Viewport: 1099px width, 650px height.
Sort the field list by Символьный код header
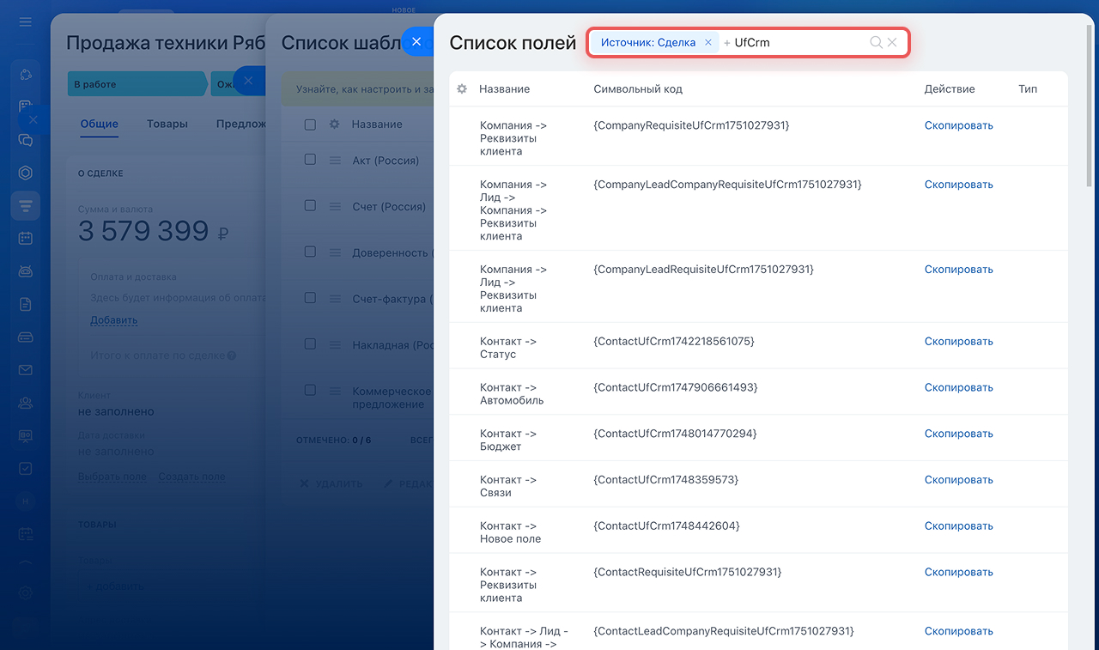pos(638,89)
